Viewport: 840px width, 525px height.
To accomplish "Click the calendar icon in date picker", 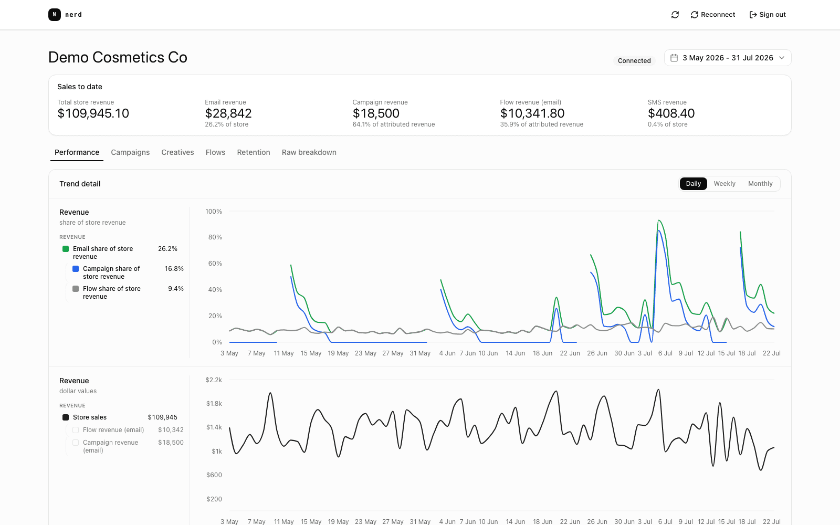I will pos(674,58).
